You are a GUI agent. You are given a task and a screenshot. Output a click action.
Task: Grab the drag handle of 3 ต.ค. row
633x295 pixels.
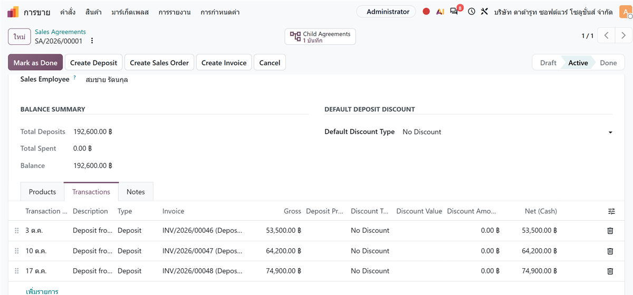[16, 231]
